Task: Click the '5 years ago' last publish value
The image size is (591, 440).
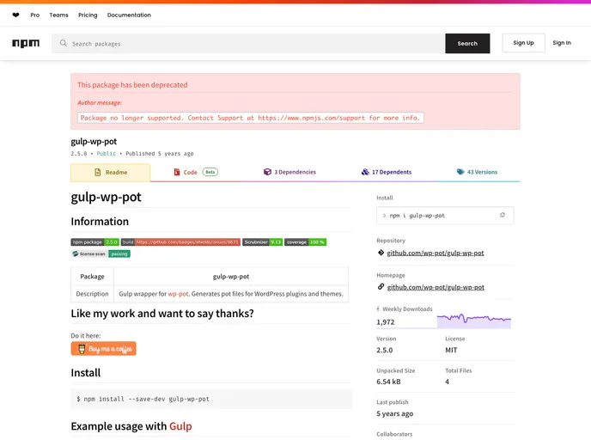Action: tap(394, 413)
